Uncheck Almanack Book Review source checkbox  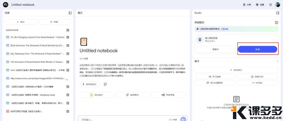(68, 62)
